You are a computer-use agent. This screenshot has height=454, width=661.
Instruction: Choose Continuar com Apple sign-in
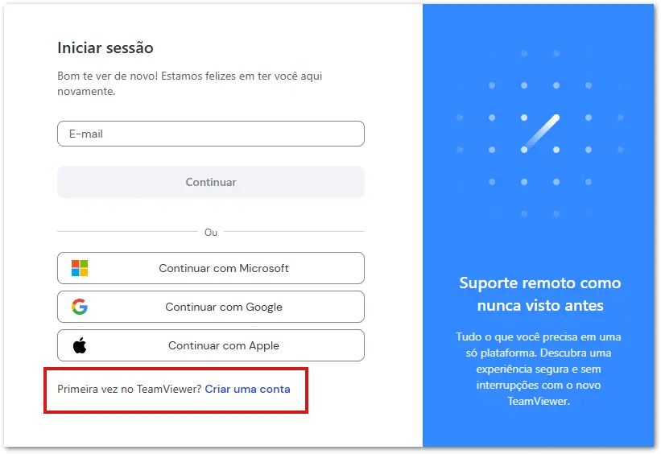pos(211,345)
